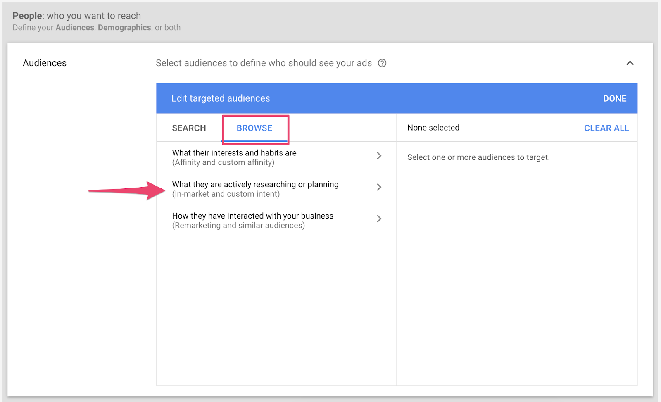Click the "Edit targeted audiences" header title
Screen dimensions: 661x402
point(221,98)
